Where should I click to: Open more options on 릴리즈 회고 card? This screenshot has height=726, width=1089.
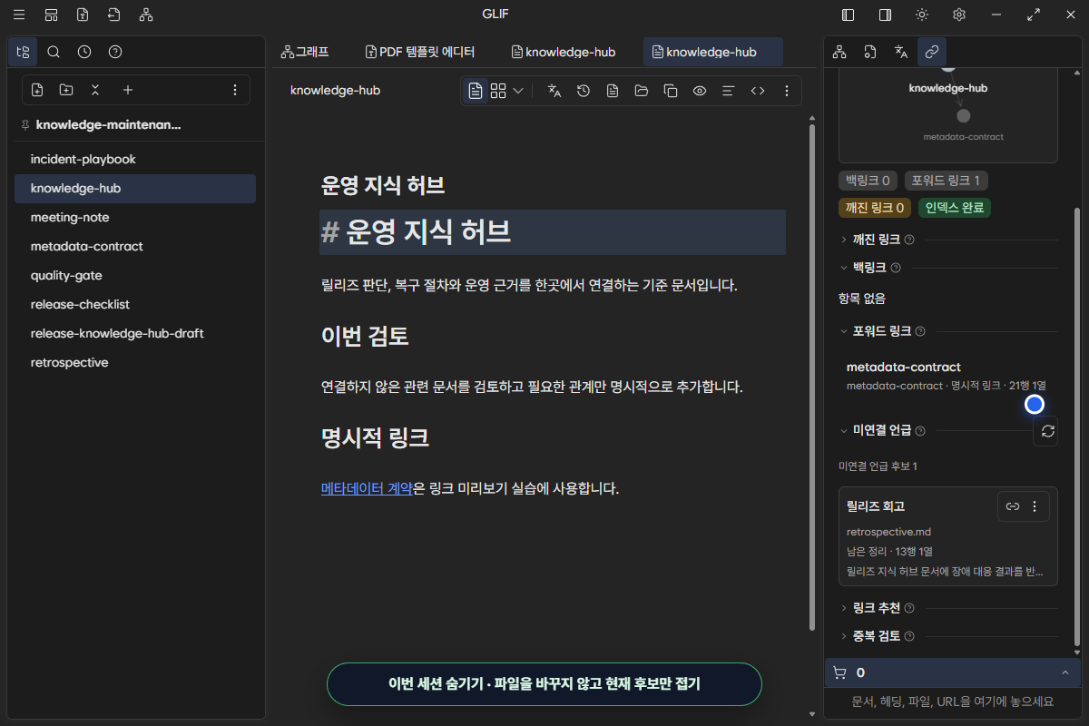pos(1035,506)
